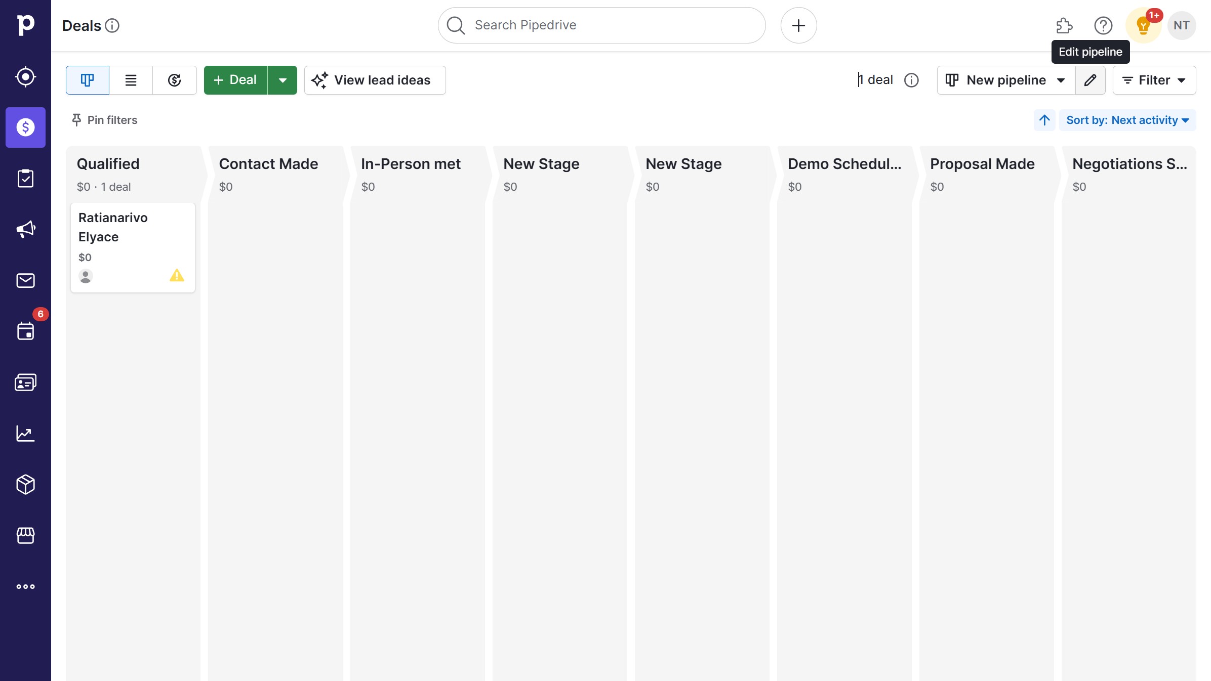Open the More menu in the sidebar
This screenshot has height=681, width=1211.
(25, 586)
